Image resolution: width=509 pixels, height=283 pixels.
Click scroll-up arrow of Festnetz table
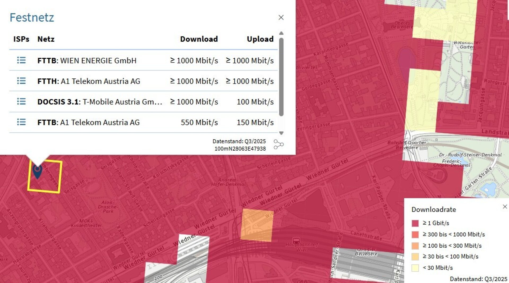[x=281, y=33]
